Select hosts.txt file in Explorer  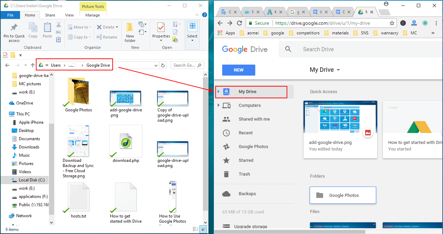(x=79, y=200)
